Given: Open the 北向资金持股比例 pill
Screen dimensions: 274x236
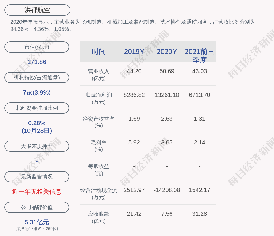Looking at the screenshot, I should [37, 108].
